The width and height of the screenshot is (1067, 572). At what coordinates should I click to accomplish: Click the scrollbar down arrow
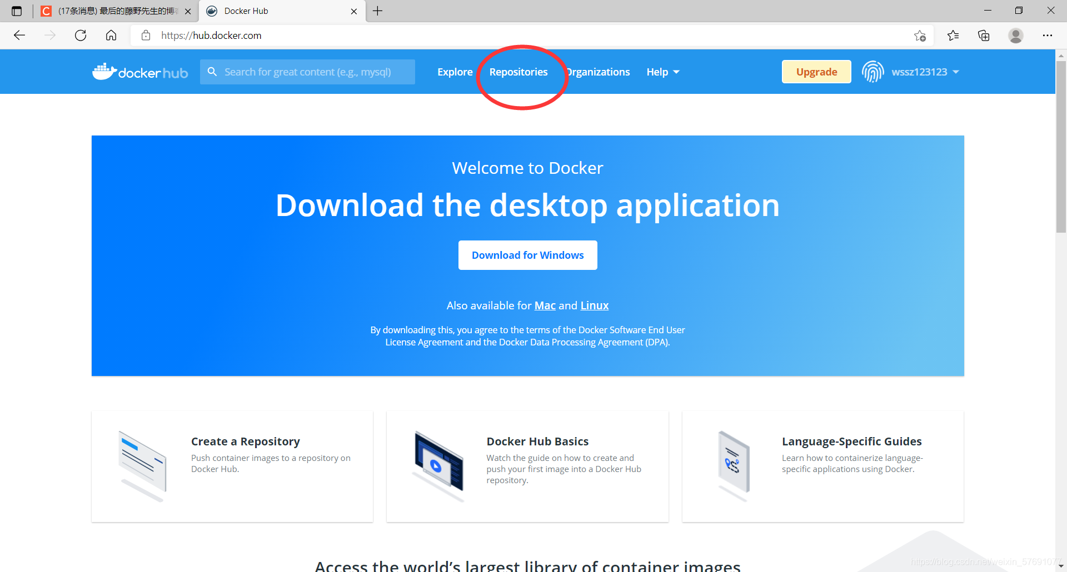click(1061, 566)
